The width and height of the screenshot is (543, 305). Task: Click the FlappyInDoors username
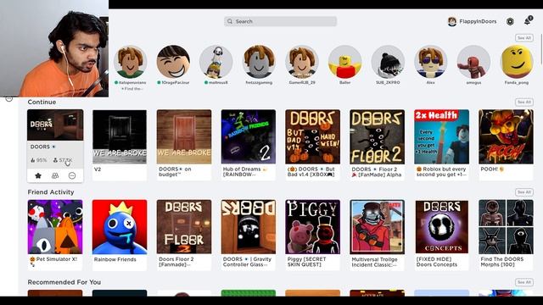[x=478, y=21]
